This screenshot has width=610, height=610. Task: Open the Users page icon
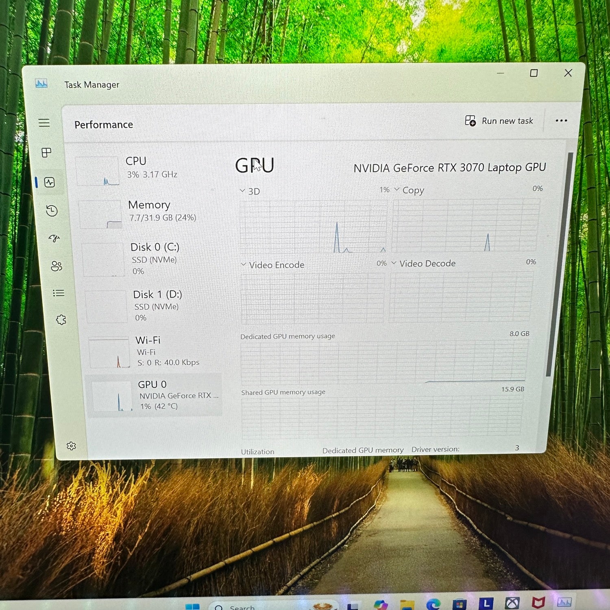57,266
